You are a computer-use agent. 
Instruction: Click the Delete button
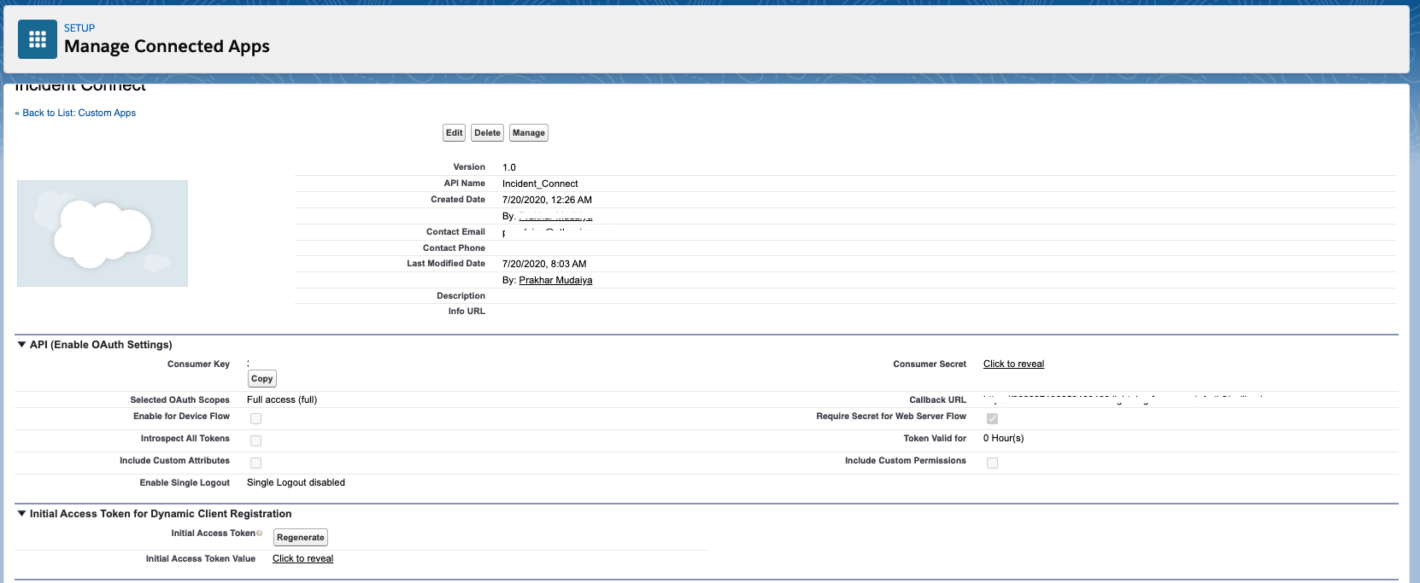[x=487, y=133]
